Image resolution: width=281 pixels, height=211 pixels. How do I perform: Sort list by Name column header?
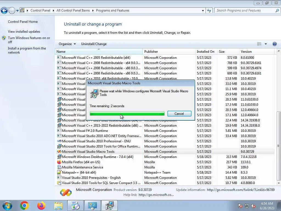click(99, 51)
